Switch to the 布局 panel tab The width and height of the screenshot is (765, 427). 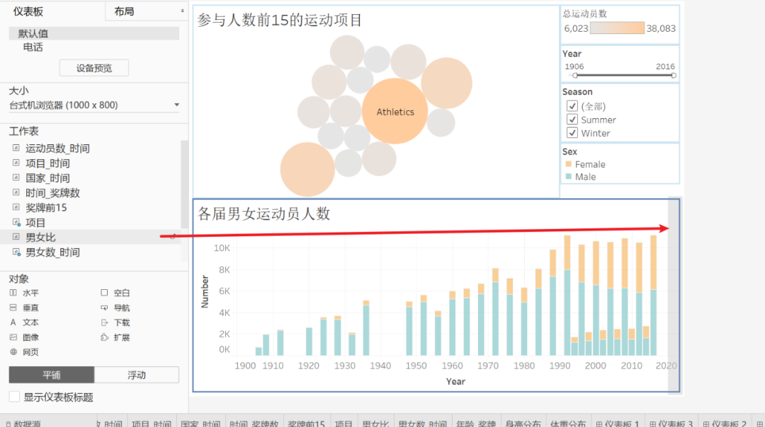(124, 11)
